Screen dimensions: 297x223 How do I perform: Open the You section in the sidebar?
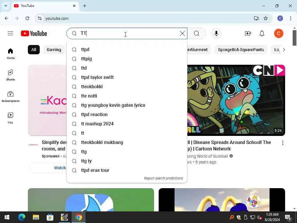point(10,118)
